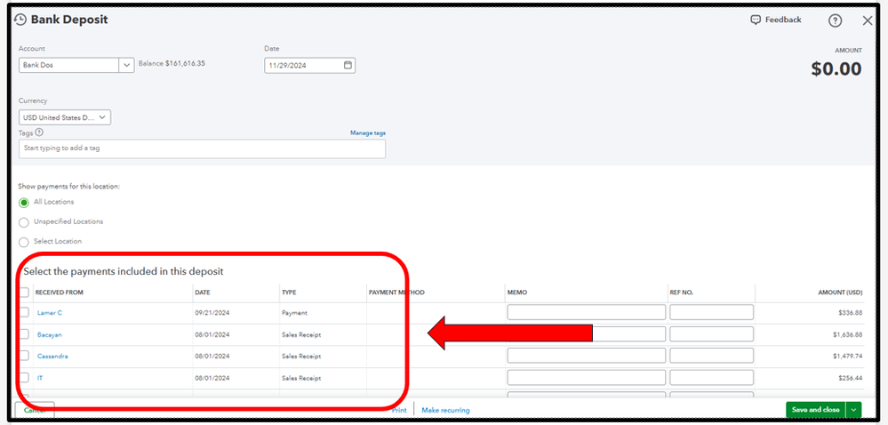Image resolution: width=888 pixels, height=425 pixels.
Task: Click the $0.00 total amount
Action: 836,69
